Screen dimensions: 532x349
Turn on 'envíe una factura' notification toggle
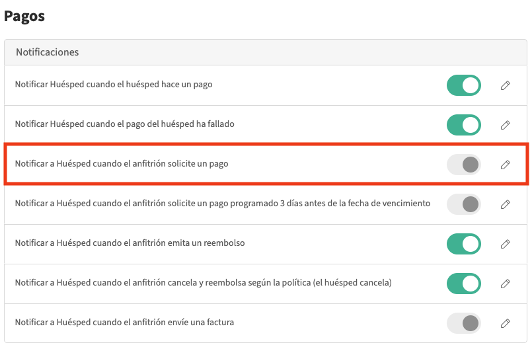463,323
